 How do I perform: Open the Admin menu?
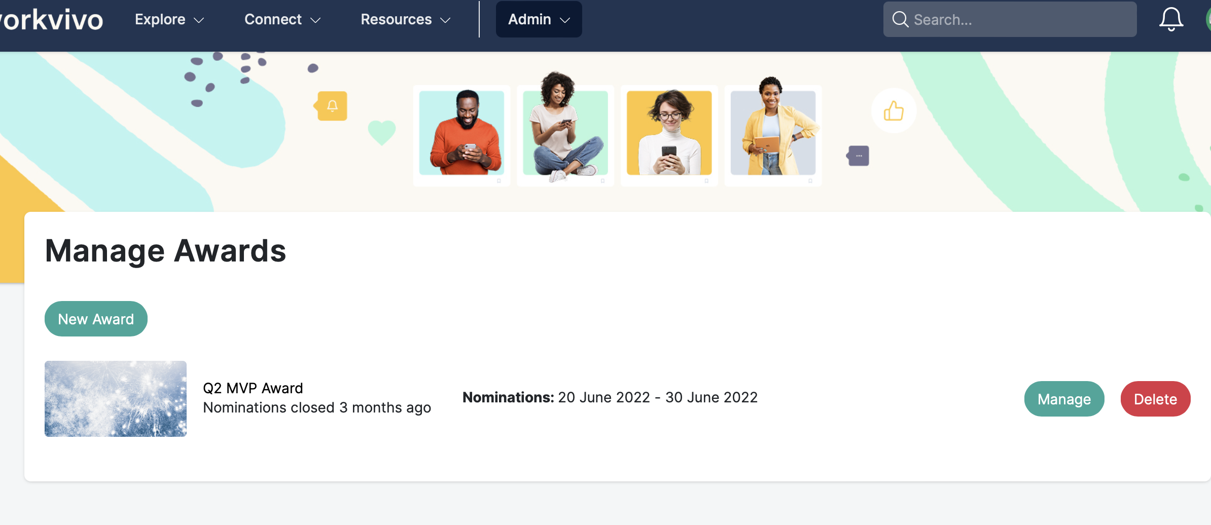coord(539,20)
